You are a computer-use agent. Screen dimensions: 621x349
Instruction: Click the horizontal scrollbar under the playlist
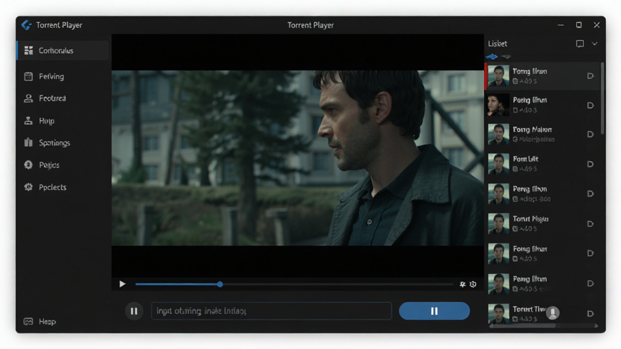[x=522, y=326]
